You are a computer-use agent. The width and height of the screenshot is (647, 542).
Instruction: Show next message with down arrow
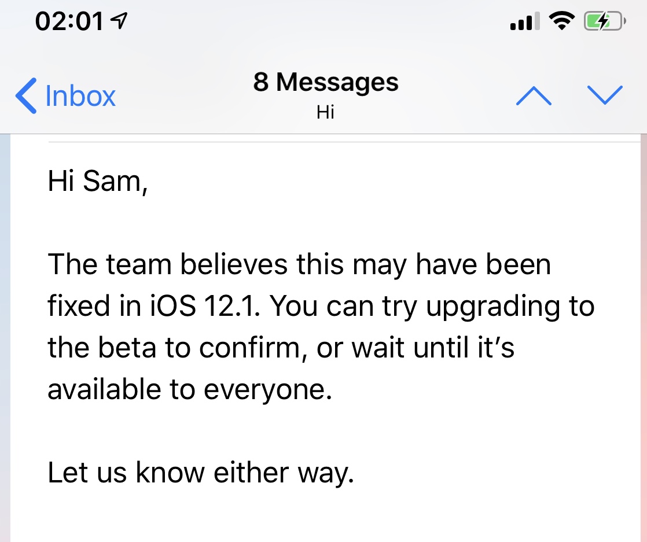click(605, 95)
